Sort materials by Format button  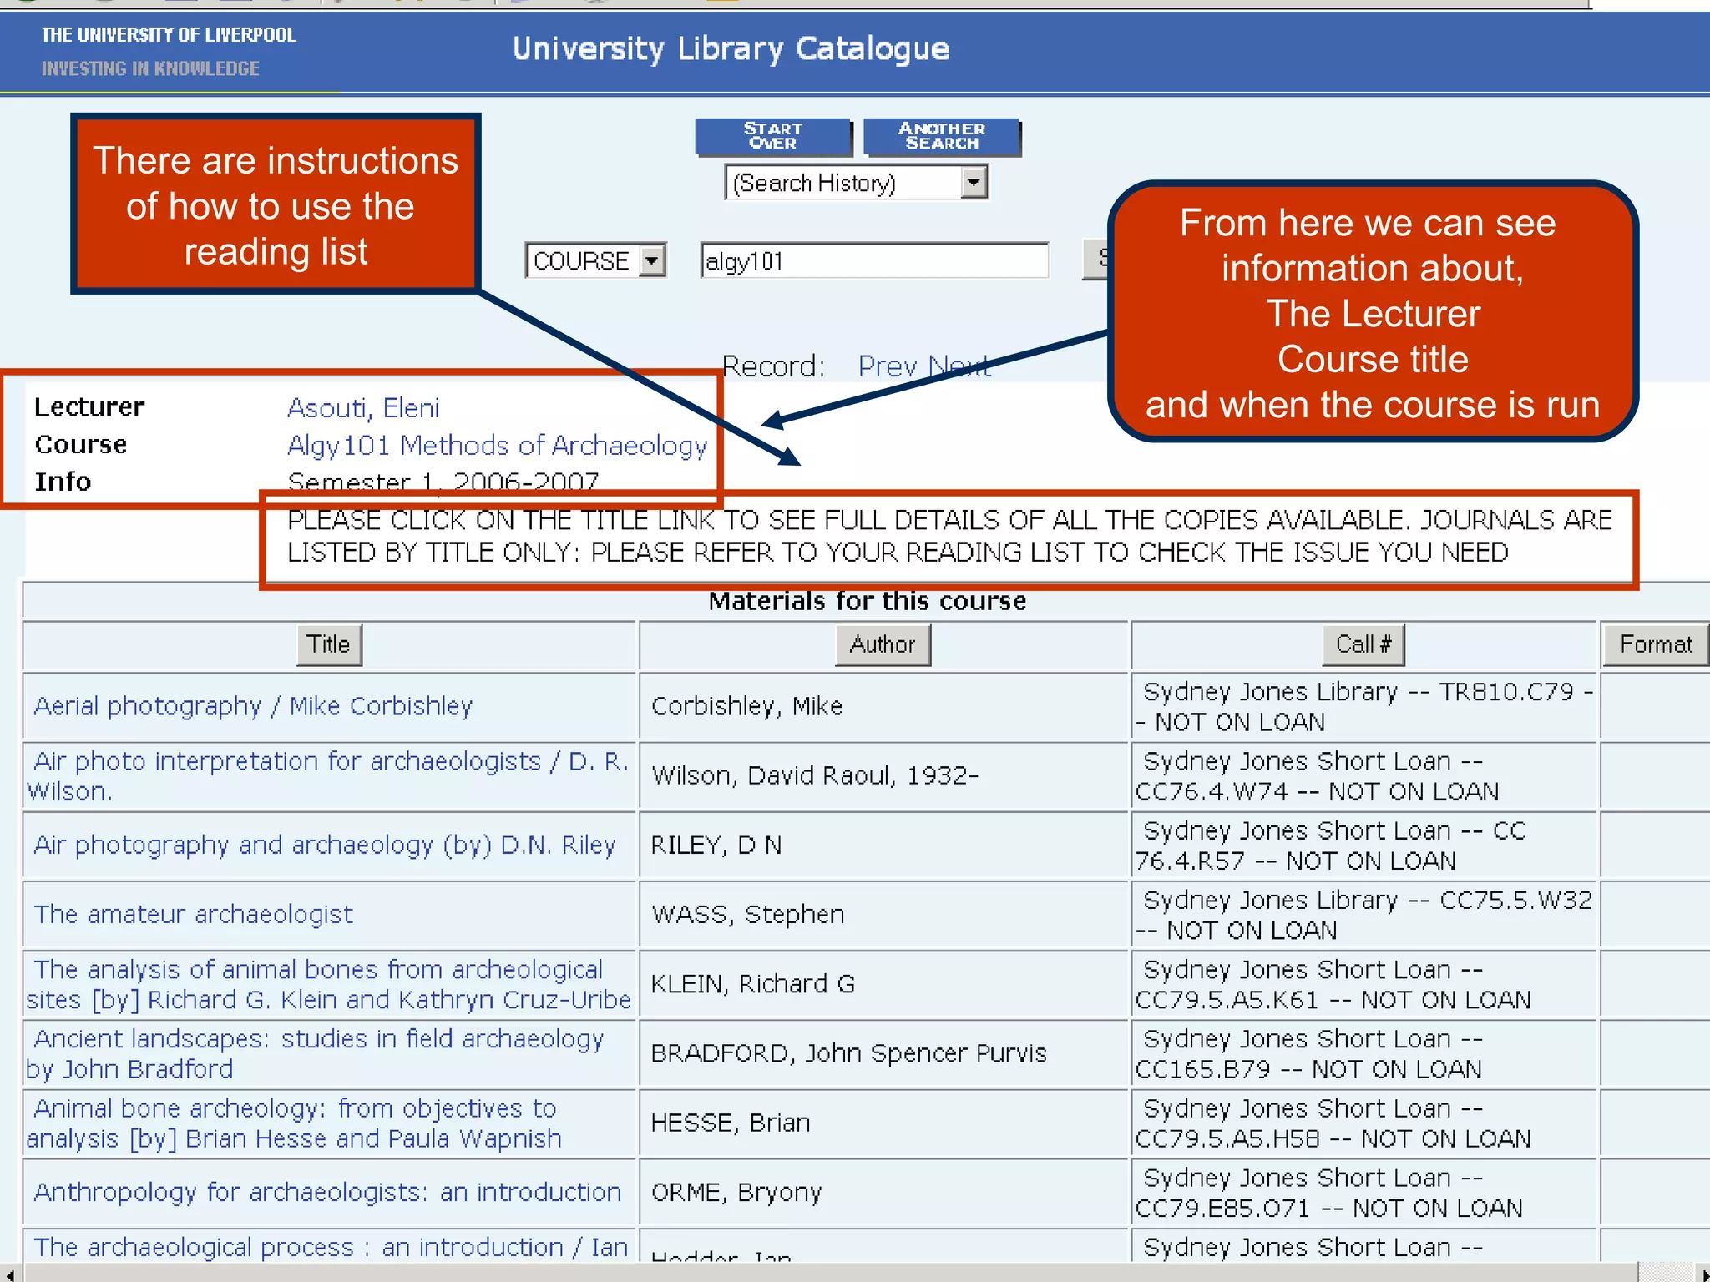pos(1656,644)
